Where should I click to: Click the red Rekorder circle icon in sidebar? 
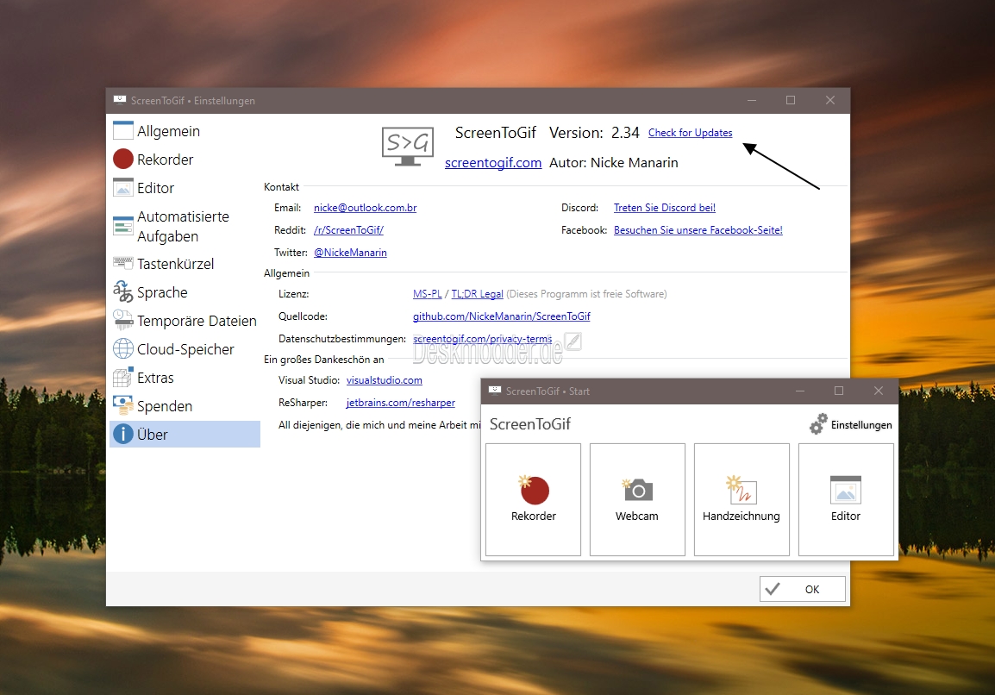(x=123, y=159)
